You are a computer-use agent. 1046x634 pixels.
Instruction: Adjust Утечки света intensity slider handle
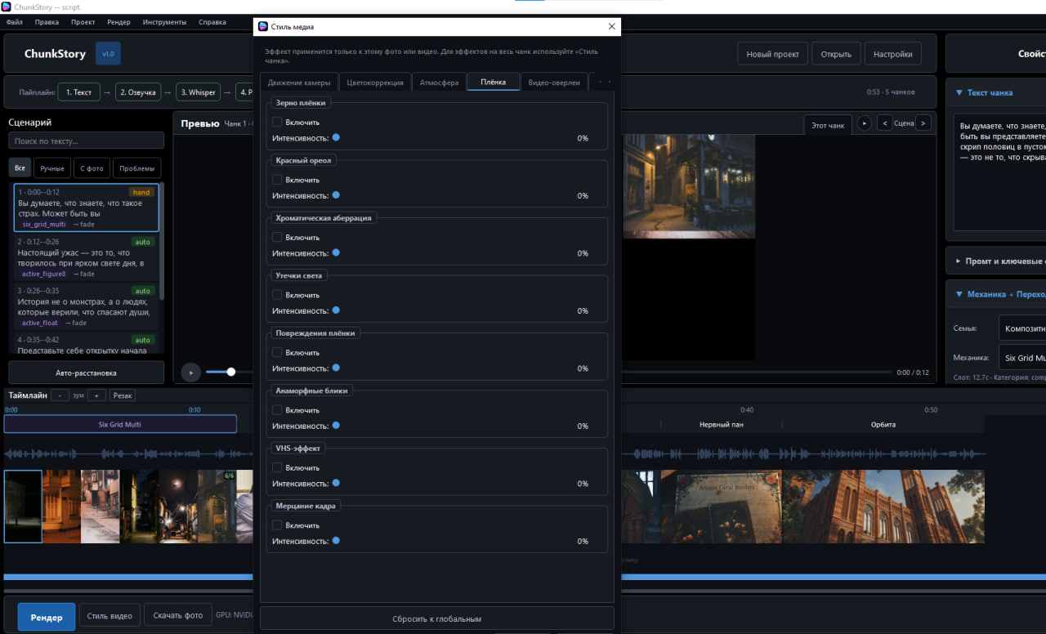point(336,310)
